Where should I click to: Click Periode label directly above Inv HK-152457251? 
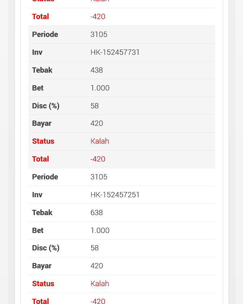[45, 177]
